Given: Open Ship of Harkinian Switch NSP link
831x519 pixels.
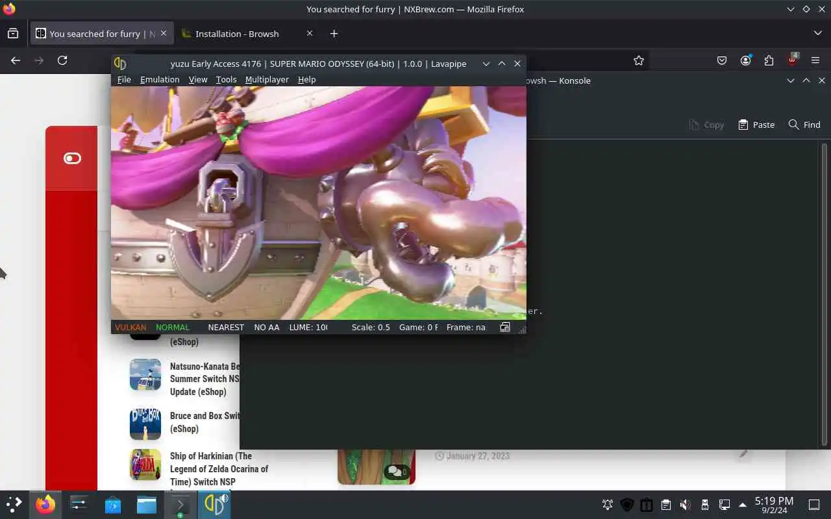Looking at the screenshot, I should pyautogui.click(x=219, y=468).
